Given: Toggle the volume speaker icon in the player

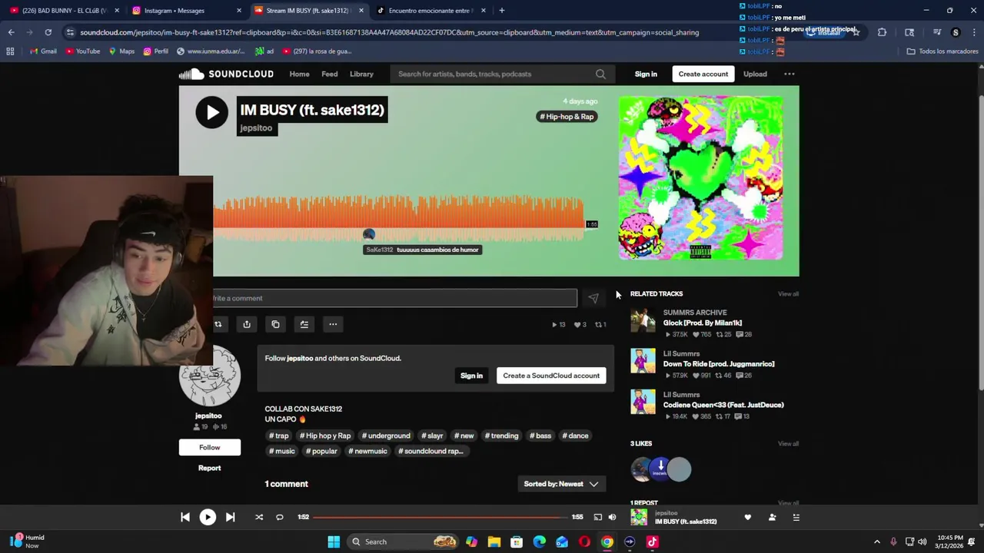Looking at the screenshot, I should pyautogui.click(x=612, y=517).
